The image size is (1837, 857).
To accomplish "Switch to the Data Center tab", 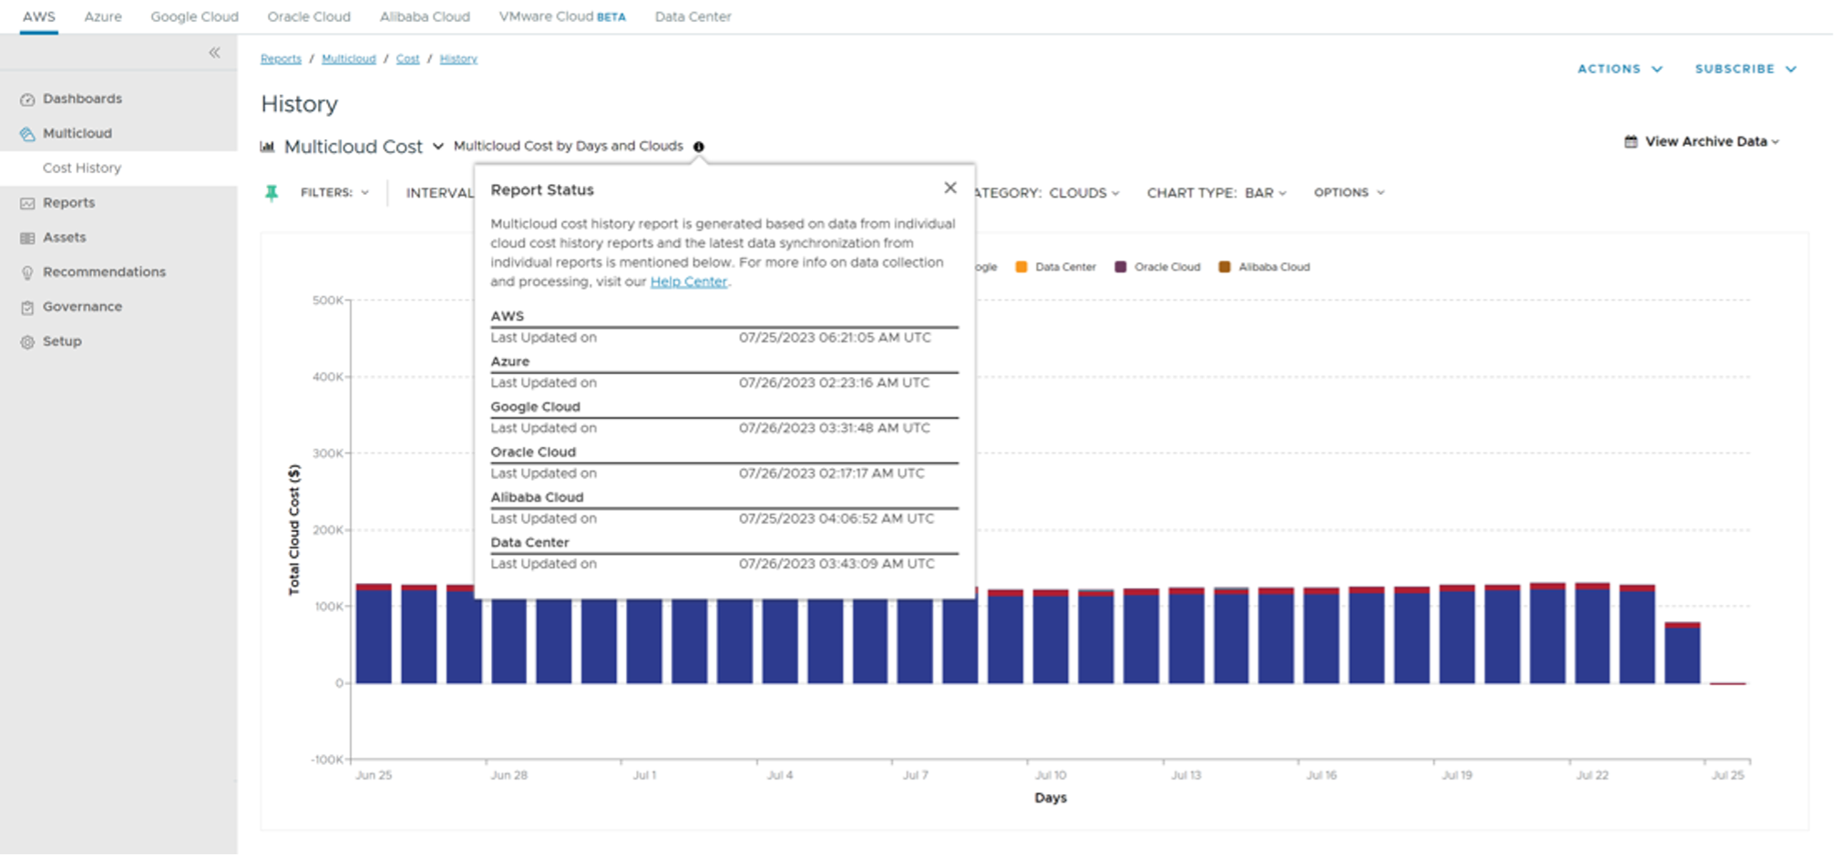I will click(x=693, y=16).
